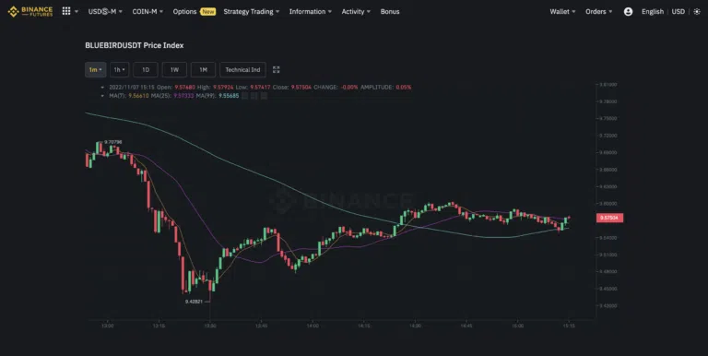Open the 1m interval dropdown
The image size is (708, 356).
click(x=95, y=69)
